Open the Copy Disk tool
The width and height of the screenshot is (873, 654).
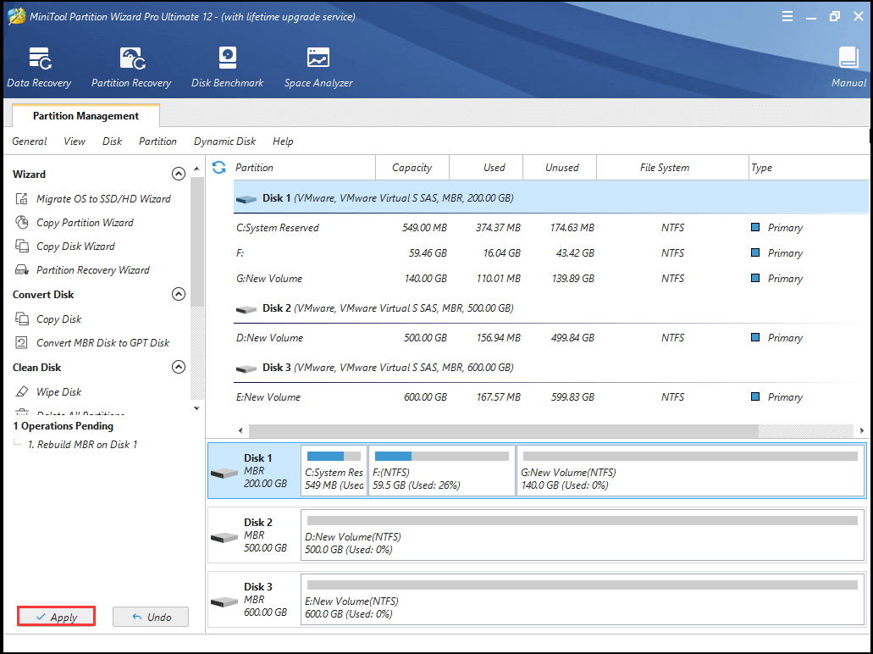[x=58, y=319]
